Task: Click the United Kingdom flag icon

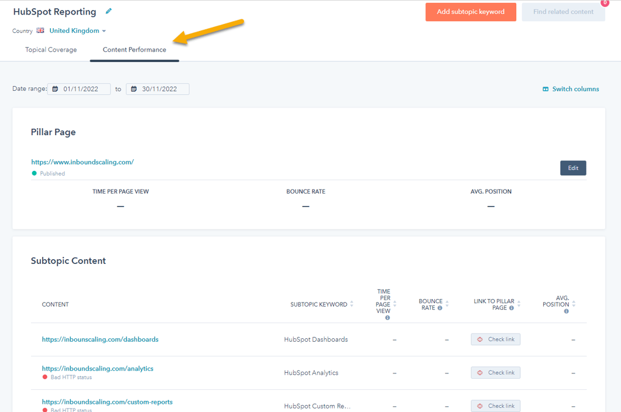Action: tap(39, 30)
